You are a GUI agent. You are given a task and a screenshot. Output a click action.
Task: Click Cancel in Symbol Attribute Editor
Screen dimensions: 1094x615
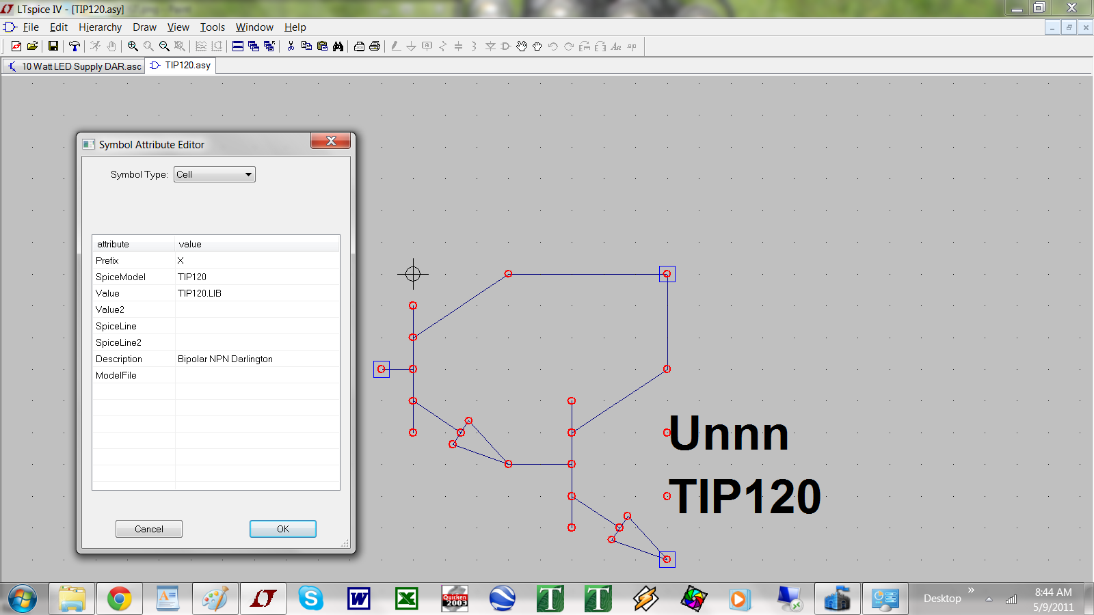tap(149, 529)
